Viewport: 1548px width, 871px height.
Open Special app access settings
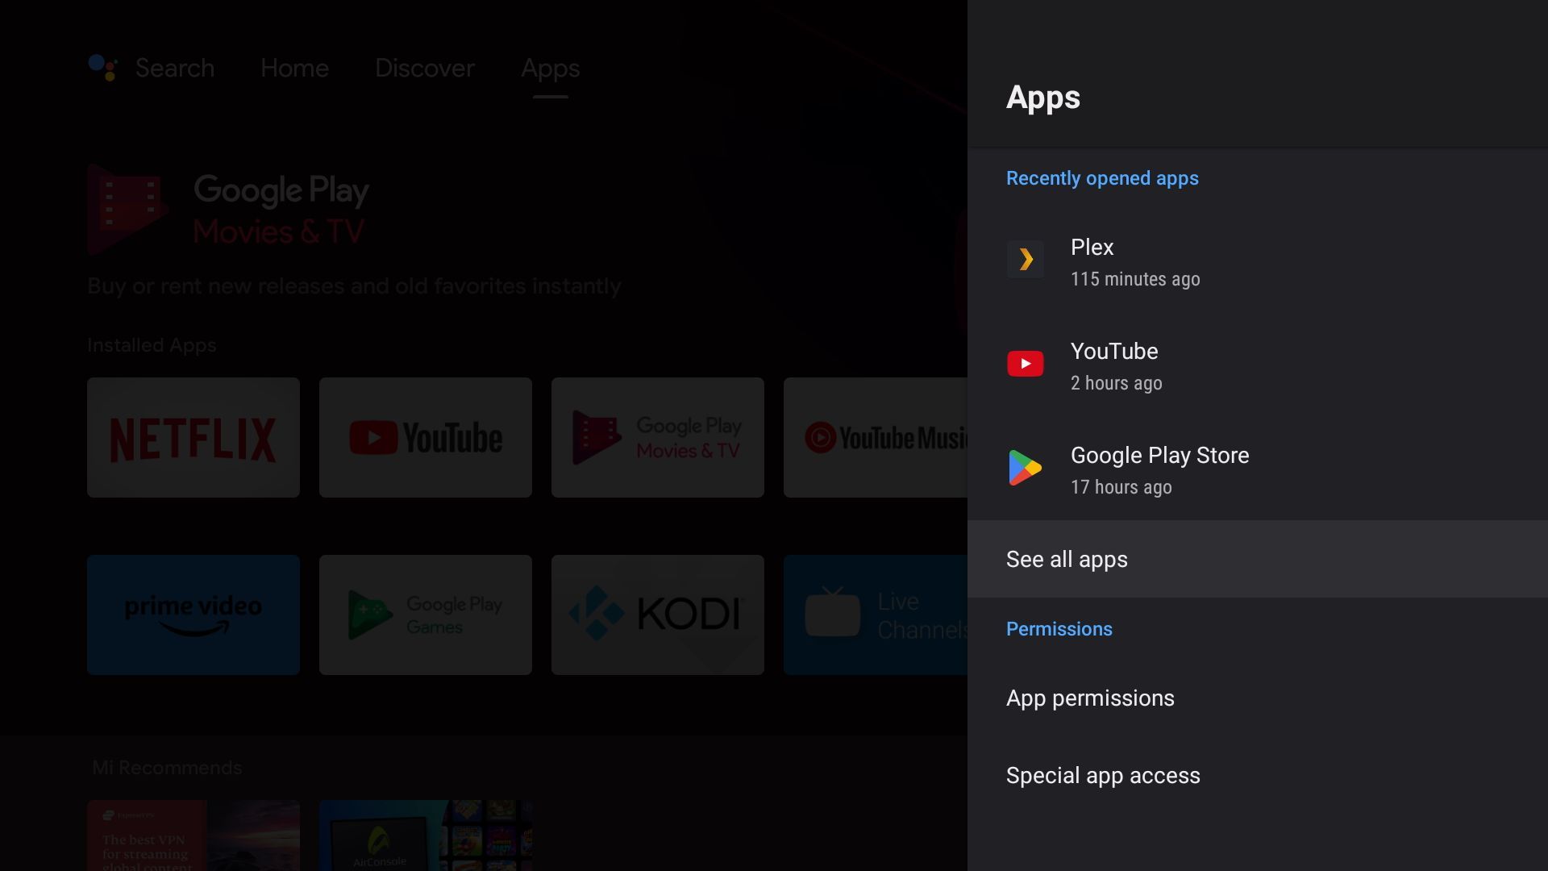coord(1102,775)
